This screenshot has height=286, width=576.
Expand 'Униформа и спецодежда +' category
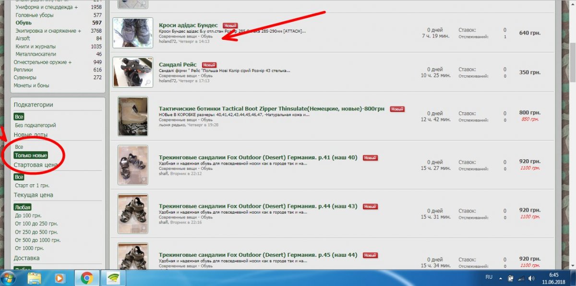47,7
